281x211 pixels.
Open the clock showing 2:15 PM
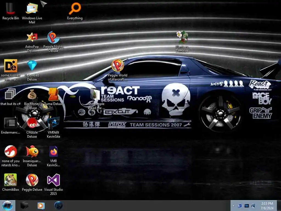(x=267, y=206)
